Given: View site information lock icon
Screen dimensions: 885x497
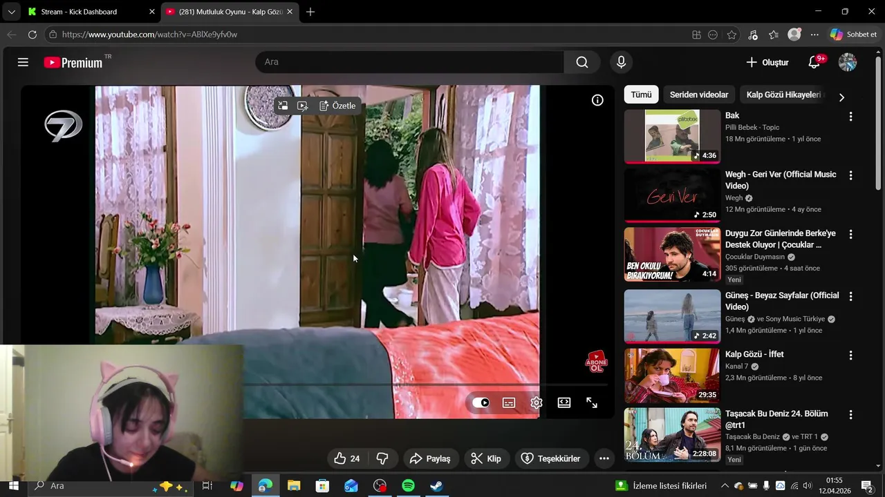Looking at the screenshot, I should [53, 35].
